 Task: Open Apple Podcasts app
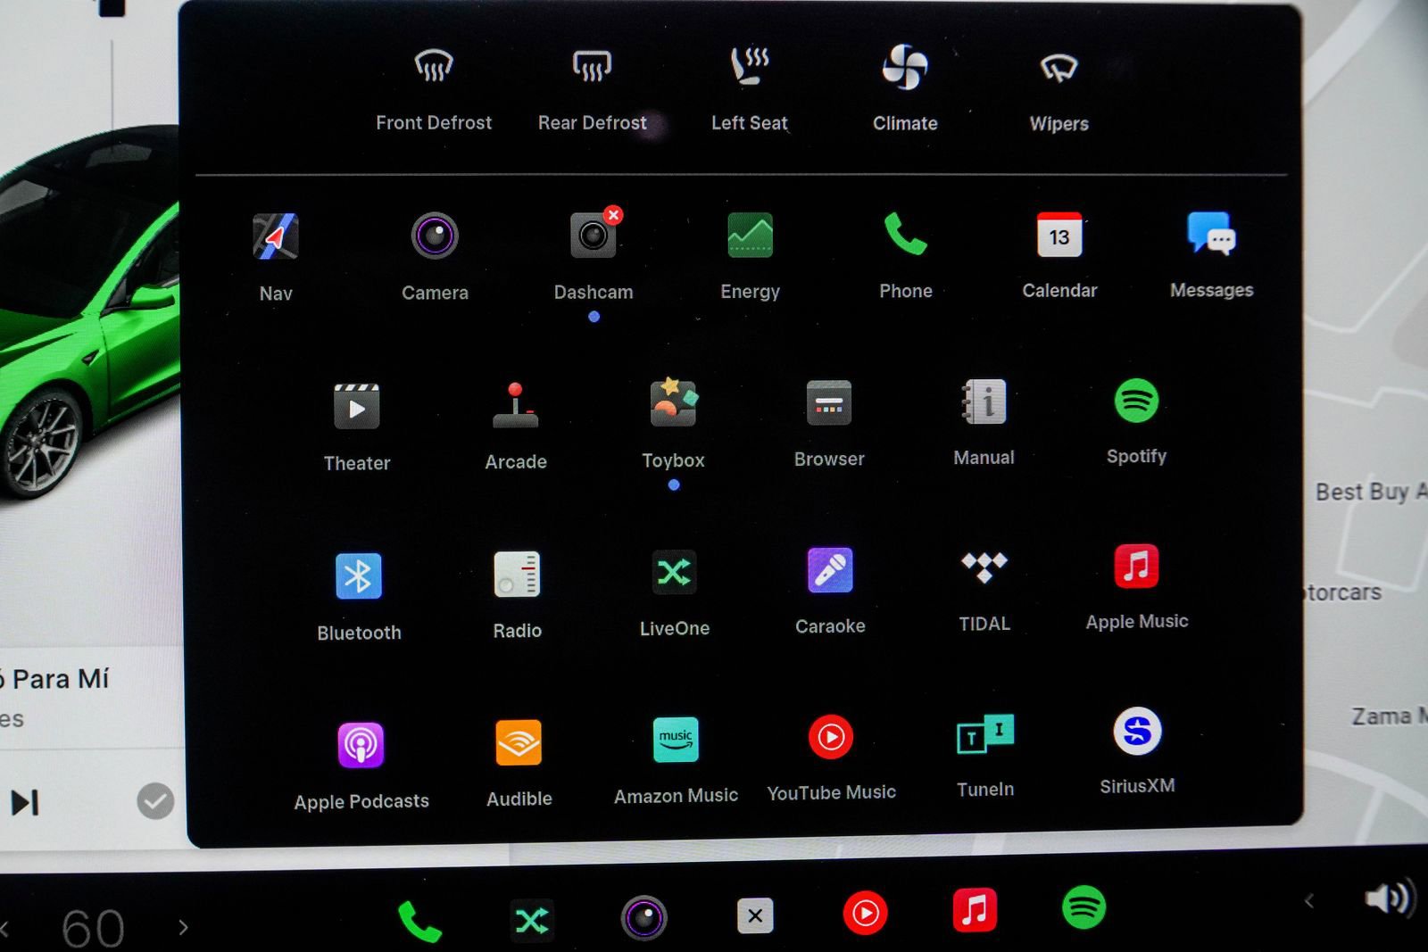pos(361,766)
